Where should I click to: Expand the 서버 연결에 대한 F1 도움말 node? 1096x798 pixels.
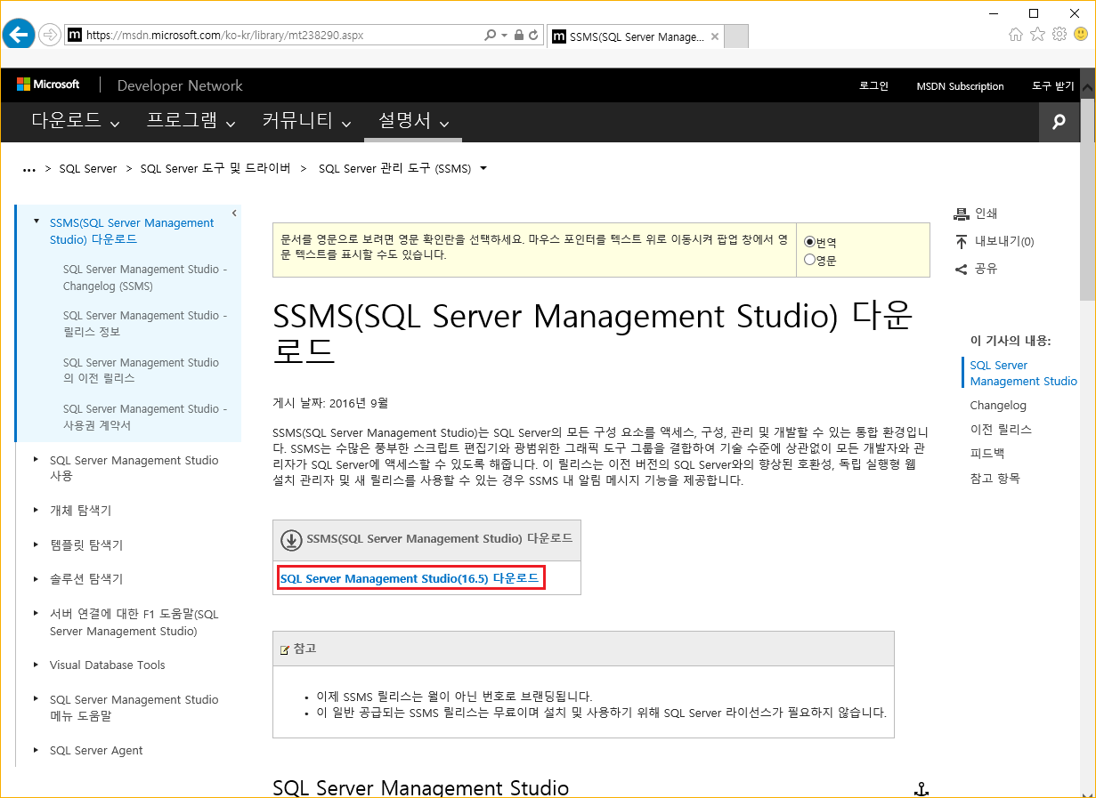click(37, 614)
